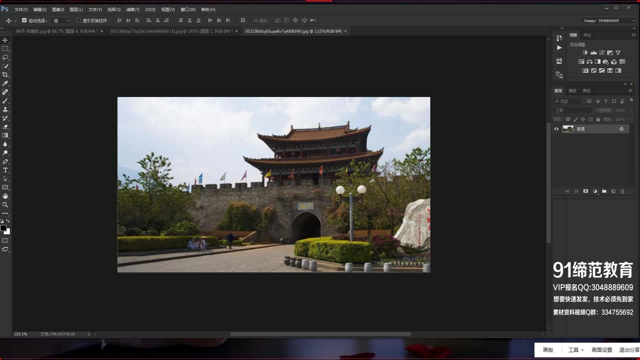This screenshot has height=360, width=640.
Task: Select the Horizontal Type tool
Action: (5, 170)
